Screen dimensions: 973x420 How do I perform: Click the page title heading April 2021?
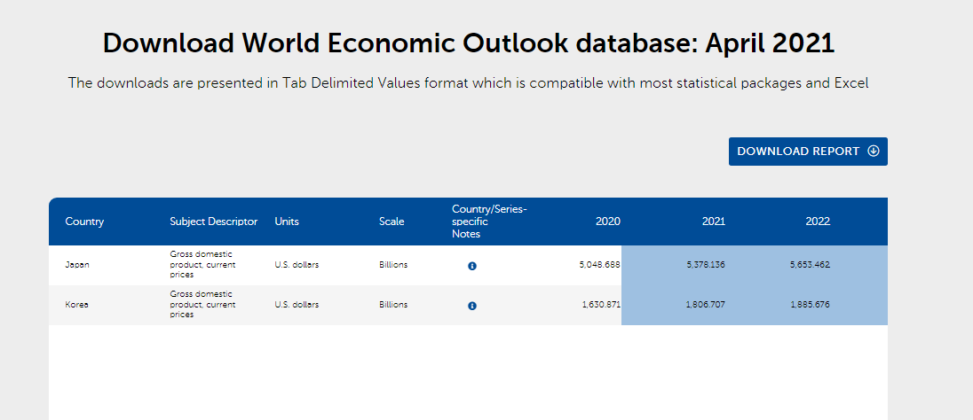coord(469,43)
